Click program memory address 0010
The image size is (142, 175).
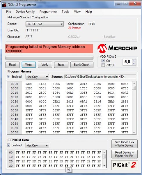[x=15, y=93]
